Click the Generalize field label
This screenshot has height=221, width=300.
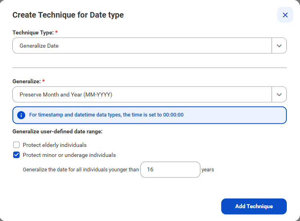click(27, 81)
